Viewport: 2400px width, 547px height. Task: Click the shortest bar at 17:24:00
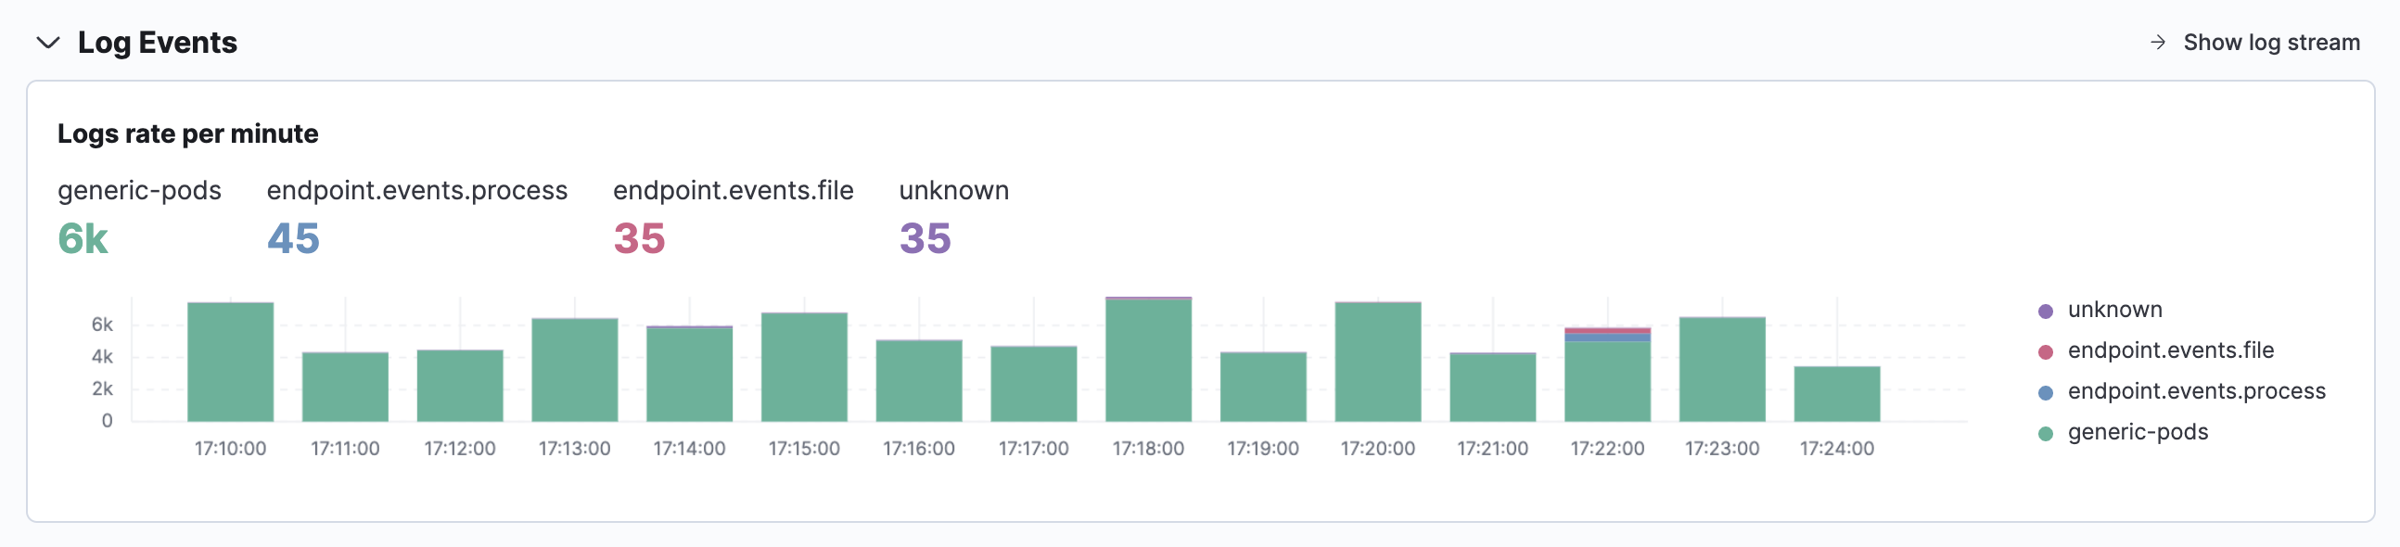pyautogui.click(x=1836, y=394)
